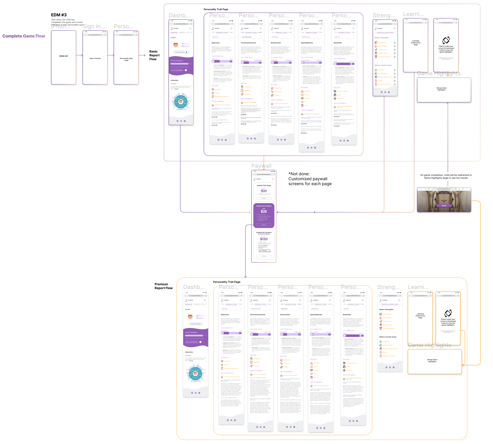Open the Openness trait dropdown in basic flow
This screenshot has height=444, width=493.
pyautogui.click(x=222, y=37)
